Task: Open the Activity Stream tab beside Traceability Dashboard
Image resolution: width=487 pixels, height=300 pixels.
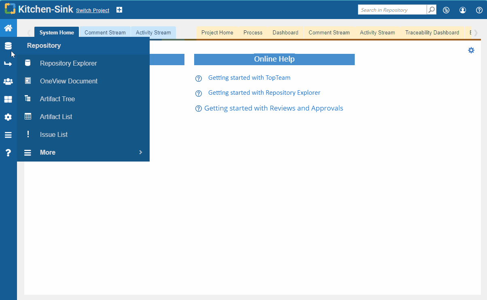Action: pyautogui.click(x=377, y=32)
